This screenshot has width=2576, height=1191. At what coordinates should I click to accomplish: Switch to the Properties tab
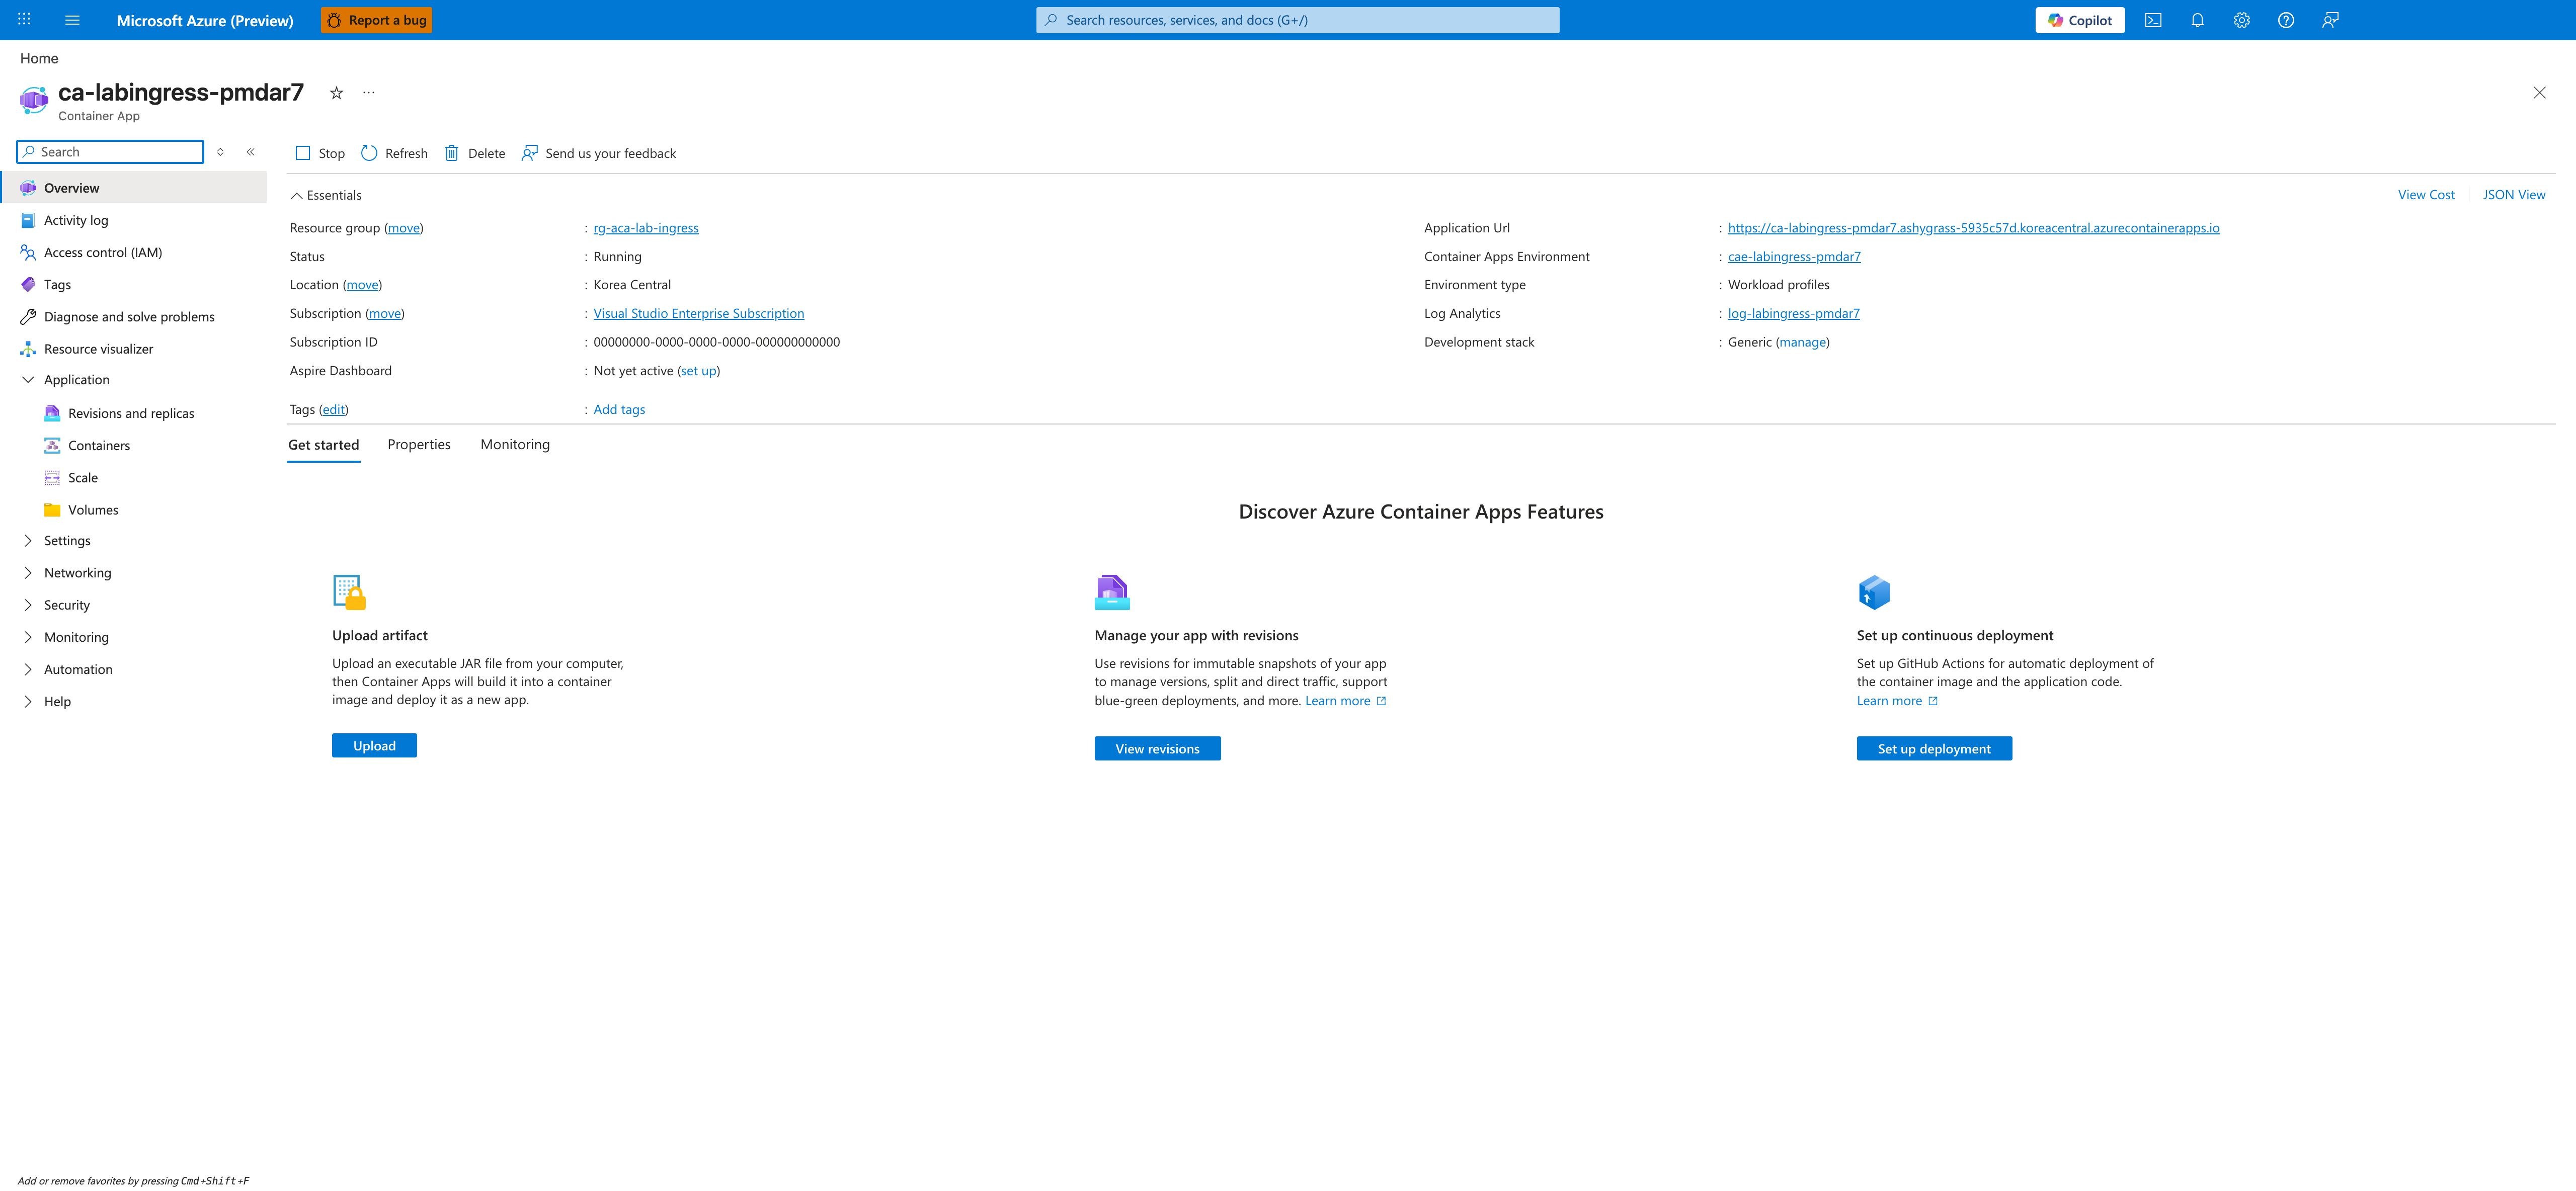click(419, 444)
